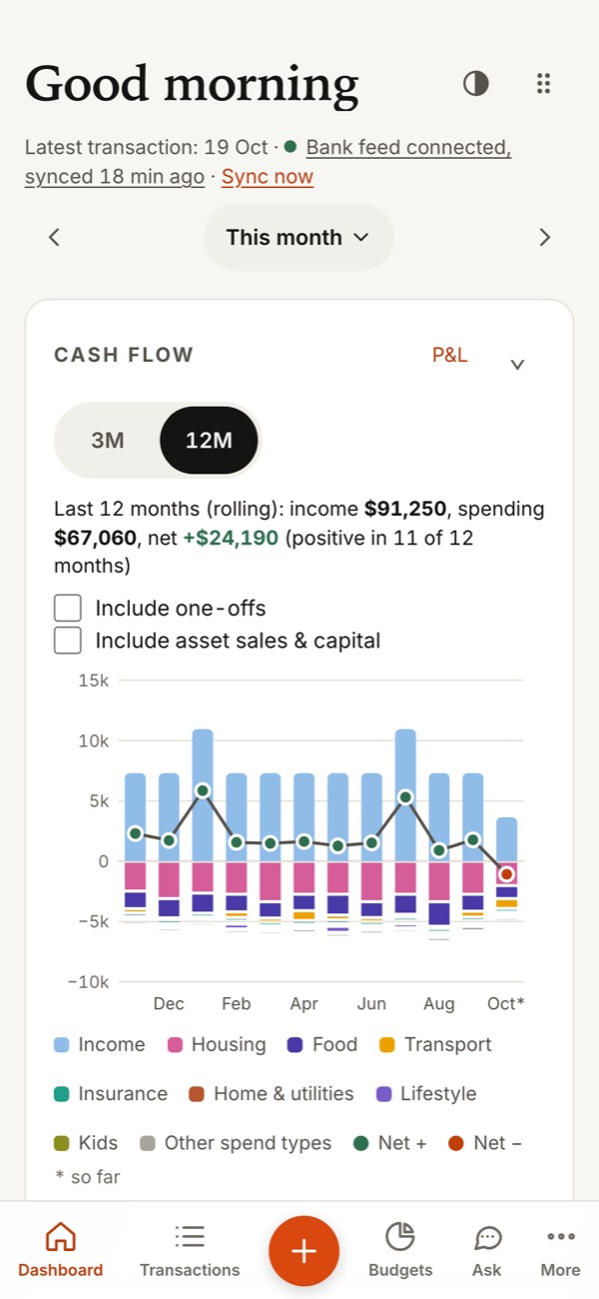Toggle the Transport legend swatch
Screen dimensions: 599x1299
(387, 1045)
